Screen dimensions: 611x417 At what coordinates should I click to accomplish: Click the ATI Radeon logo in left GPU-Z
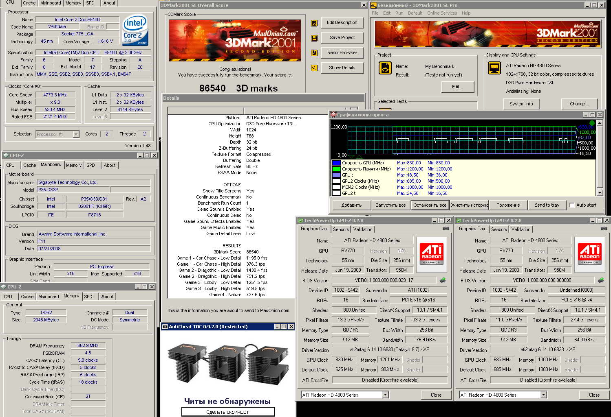tap(432, 254)
